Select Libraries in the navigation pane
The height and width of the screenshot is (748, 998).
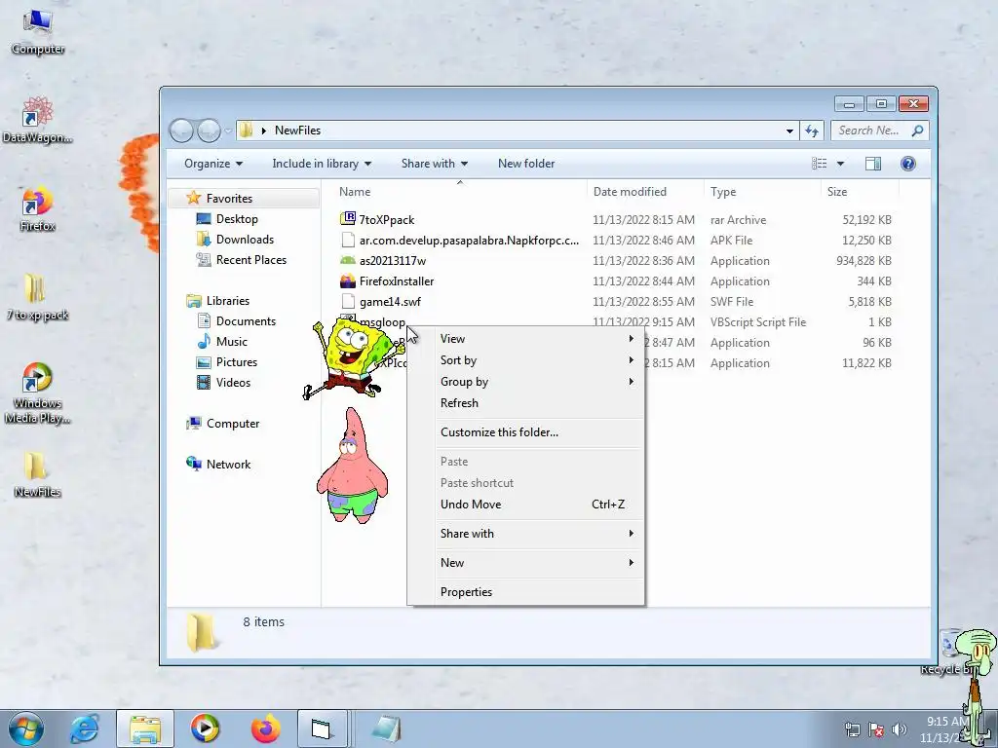pos(227,301)
